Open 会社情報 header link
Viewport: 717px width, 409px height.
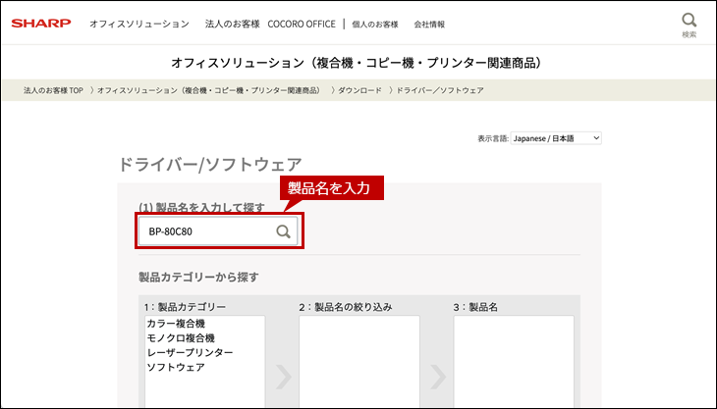click(429, 25)
